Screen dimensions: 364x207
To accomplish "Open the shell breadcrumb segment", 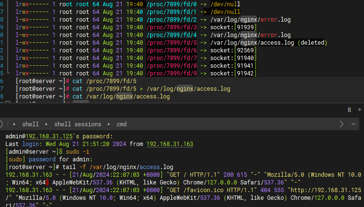I will (x=30, y=124).
